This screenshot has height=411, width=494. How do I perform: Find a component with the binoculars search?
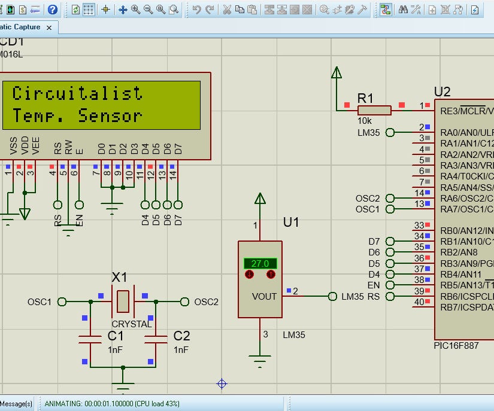tap(404, 9)
